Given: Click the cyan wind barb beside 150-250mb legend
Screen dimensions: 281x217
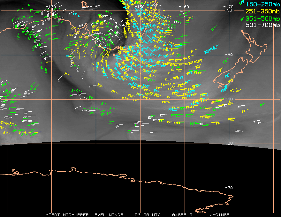Looking at the screenshot, I should click(242, 3).
